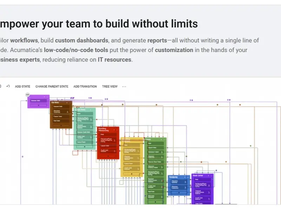Click the minus icon on the blue Shipping state
281x211 pixels.
point(188,177)
